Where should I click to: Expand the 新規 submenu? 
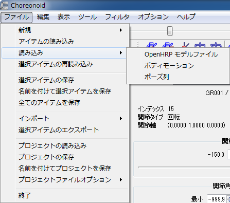pos(65,30)
